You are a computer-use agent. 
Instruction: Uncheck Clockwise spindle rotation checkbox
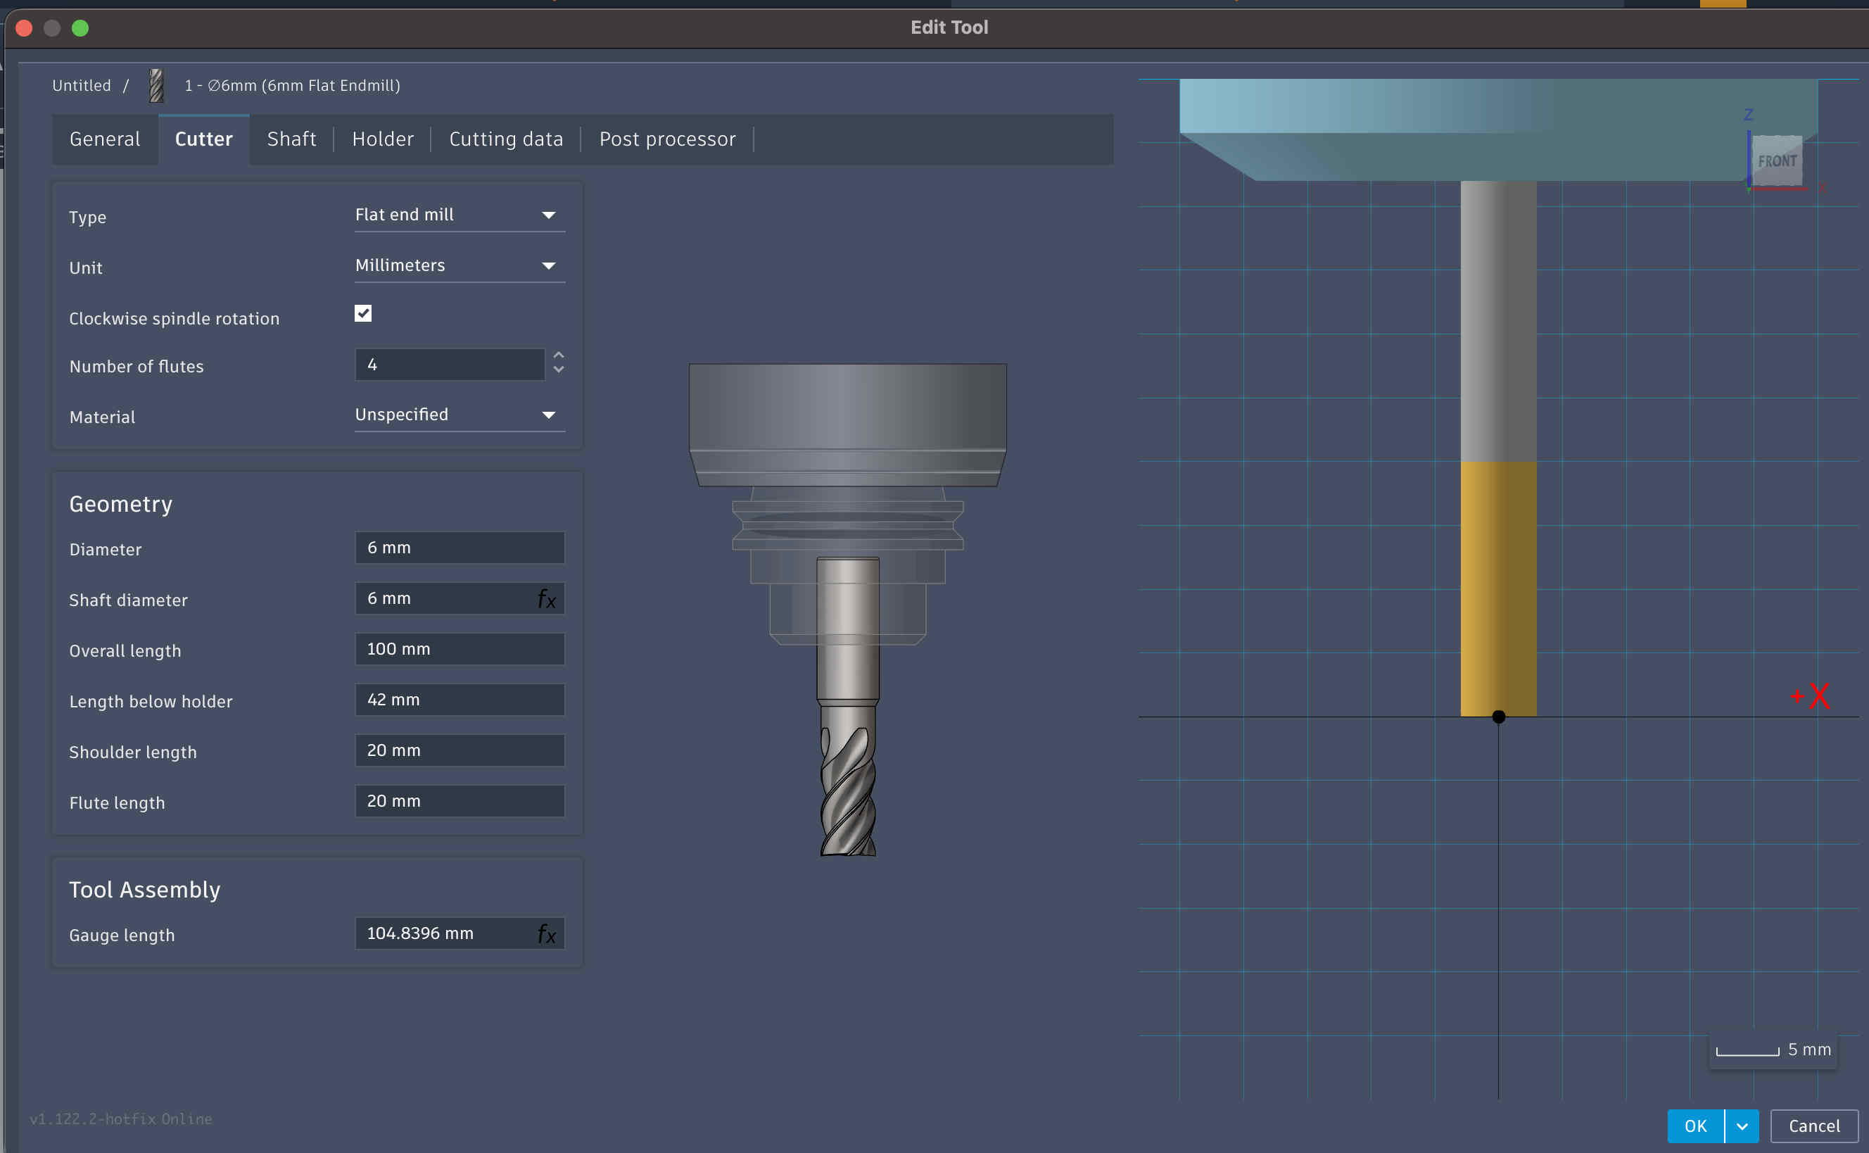pos(363,313)
